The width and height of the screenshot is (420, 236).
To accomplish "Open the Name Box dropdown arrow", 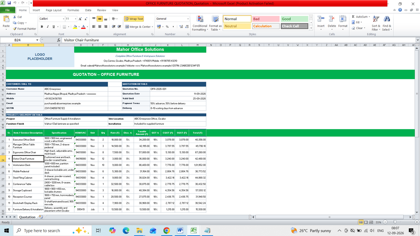I will coord(37,40).
